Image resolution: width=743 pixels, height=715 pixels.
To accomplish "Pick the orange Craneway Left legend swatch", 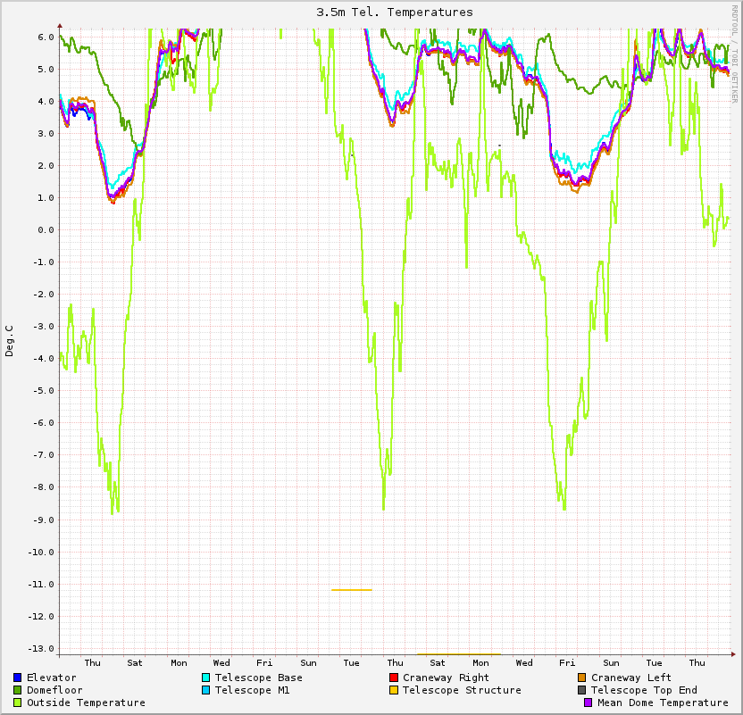I will coord(581,678).
